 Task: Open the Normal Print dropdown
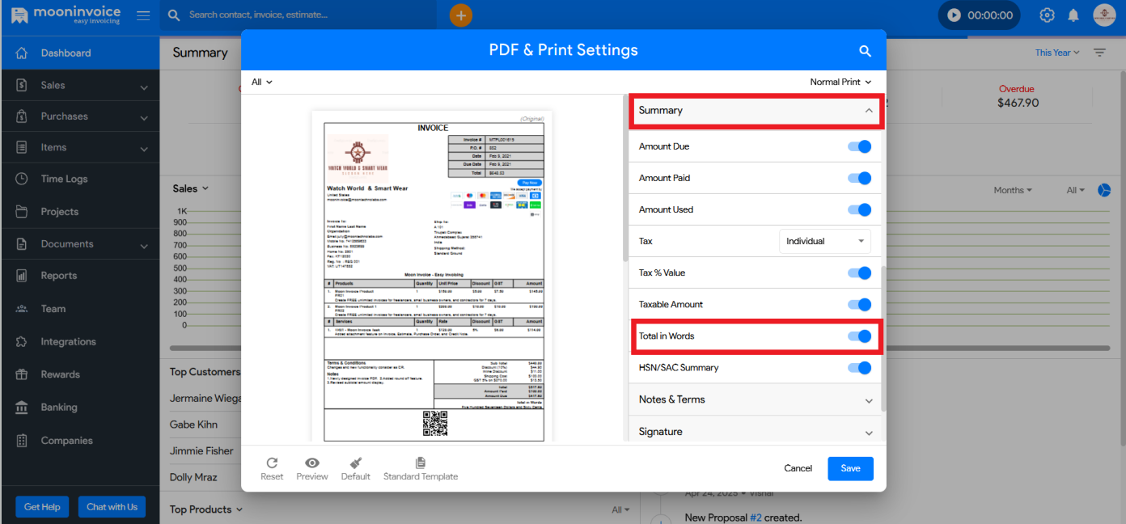(x=841, y=82)
